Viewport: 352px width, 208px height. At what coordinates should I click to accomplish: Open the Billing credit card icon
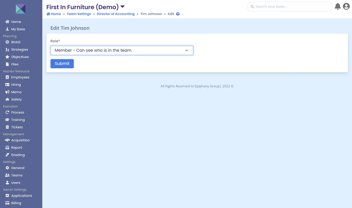(7, 203)
